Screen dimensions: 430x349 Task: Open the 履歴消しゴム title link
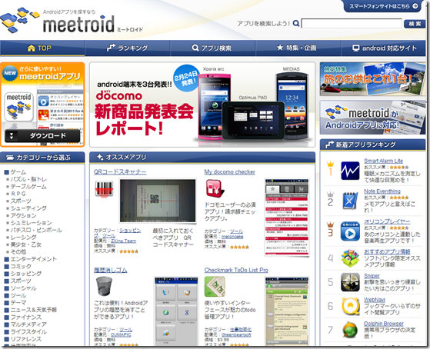click(110, 270)
